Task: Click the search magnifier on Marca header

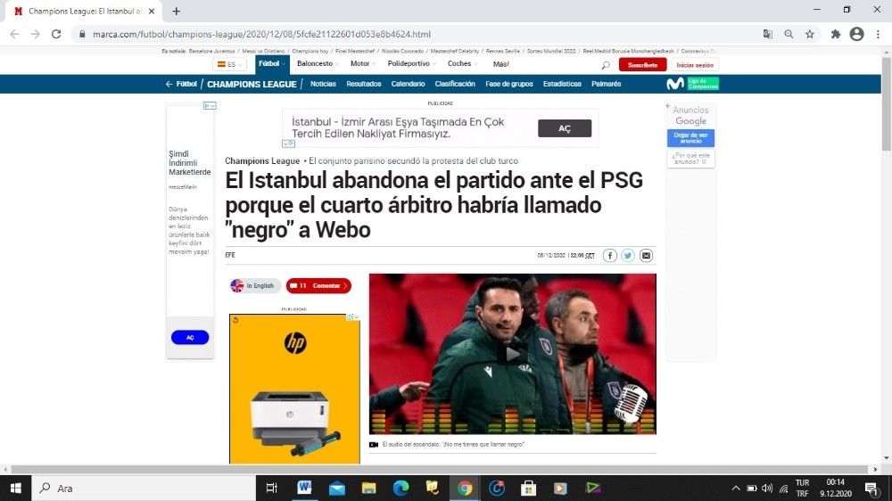Action: (606, 65)
